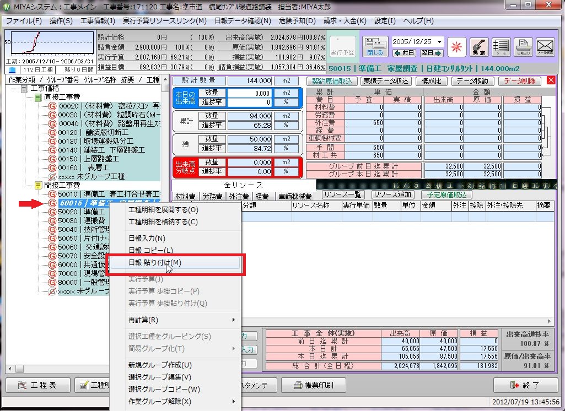Click the 直接工事費 folder icon
This screenshot has height=411, width=565.
tap(38, 98)
